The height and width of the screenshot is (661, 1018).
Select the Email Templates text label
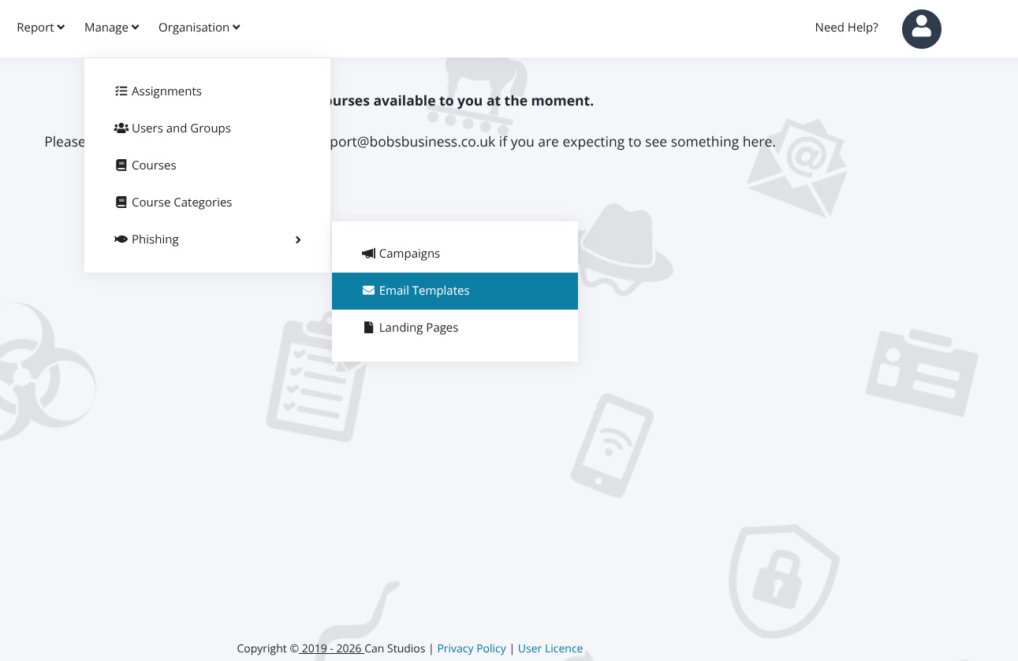424,291
